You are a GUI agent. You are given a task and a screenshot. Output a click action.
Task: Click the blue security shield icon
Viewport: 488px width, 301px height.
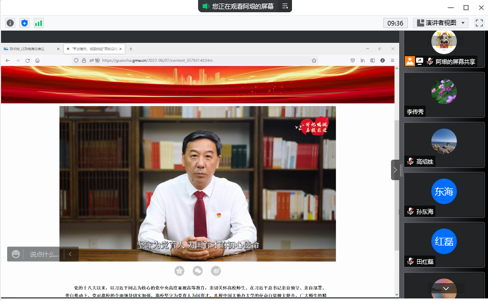(x=25, y=23)
